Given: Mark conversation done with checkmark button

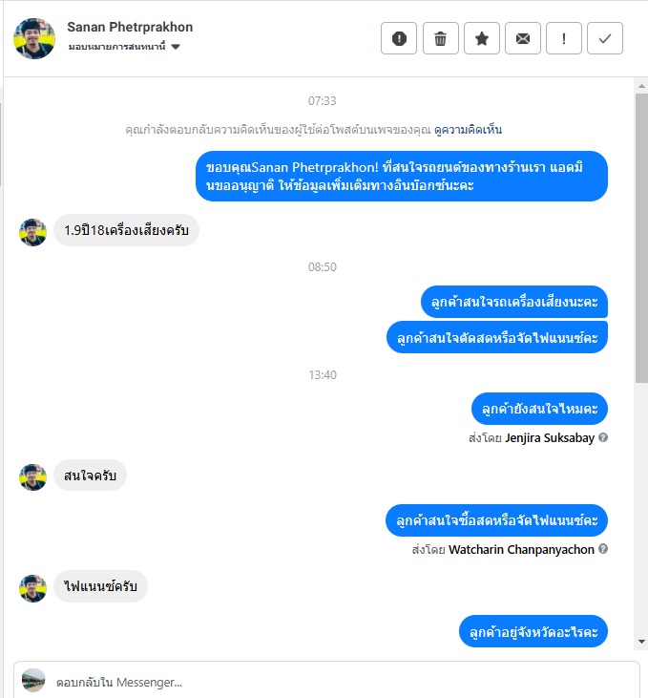Looking at the screenshot, I should 605,38.
